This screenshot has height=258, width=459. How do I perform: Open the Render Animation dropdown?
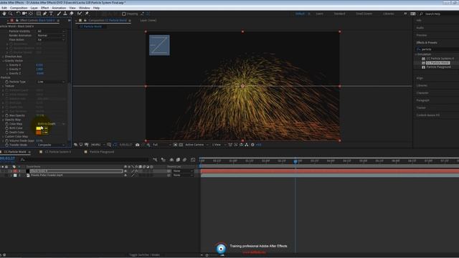[51, 35]
